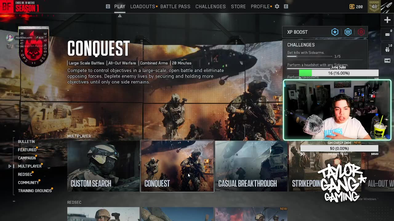Screen dimensions: 394x221
Task: Open the CHALLENGES panel header
Action: pyautogui.click(x=301, y=45)
